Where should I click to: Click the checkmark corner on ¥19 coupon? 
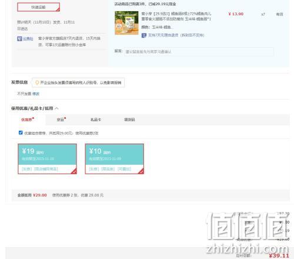(x=74, y=171)
